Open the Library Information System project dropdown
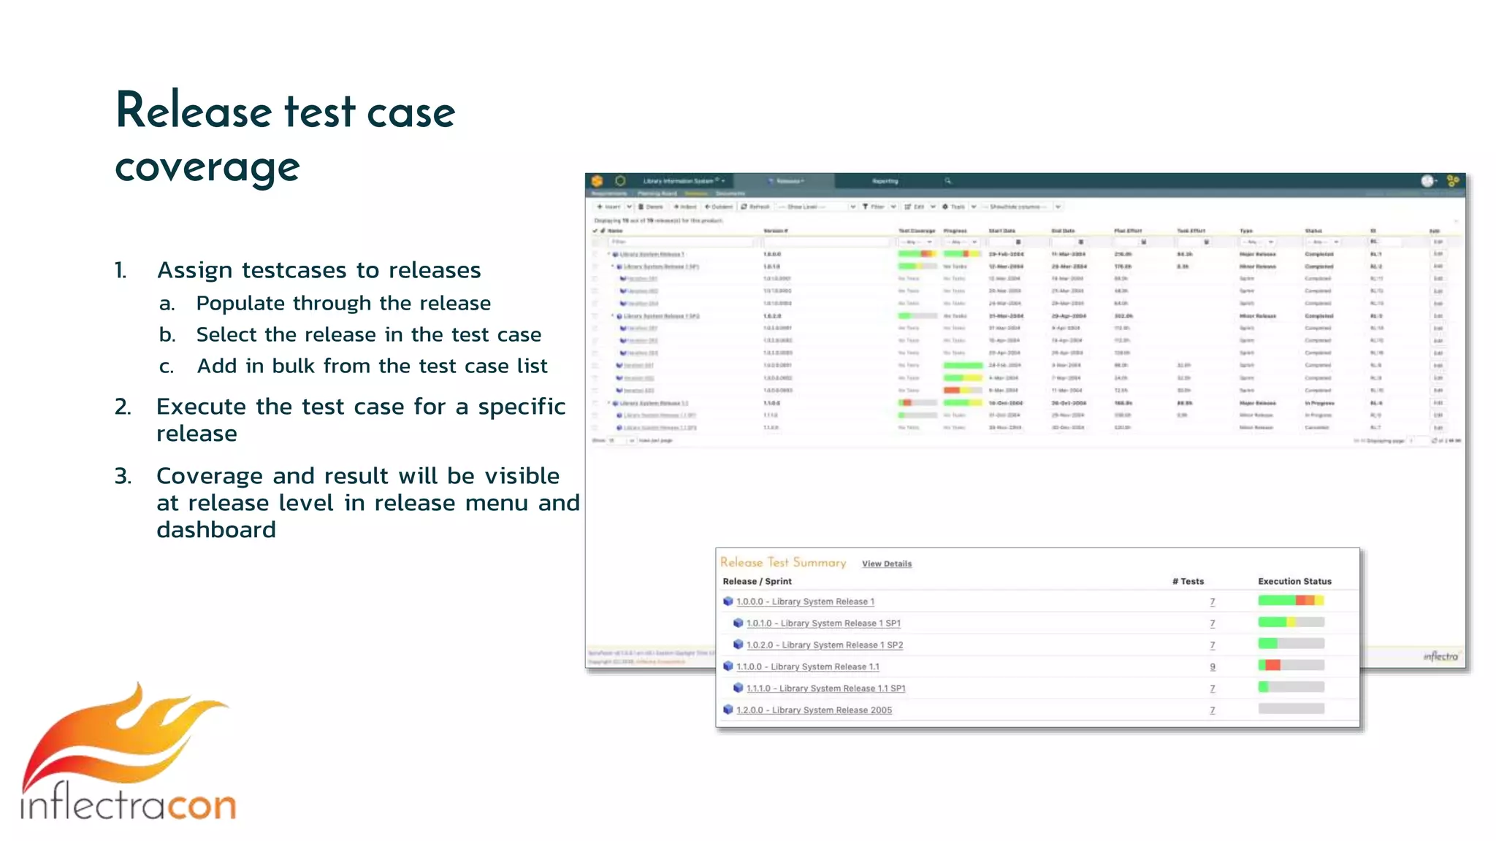The height and width of the screenshot is (841, 1496). pos(683,180)
